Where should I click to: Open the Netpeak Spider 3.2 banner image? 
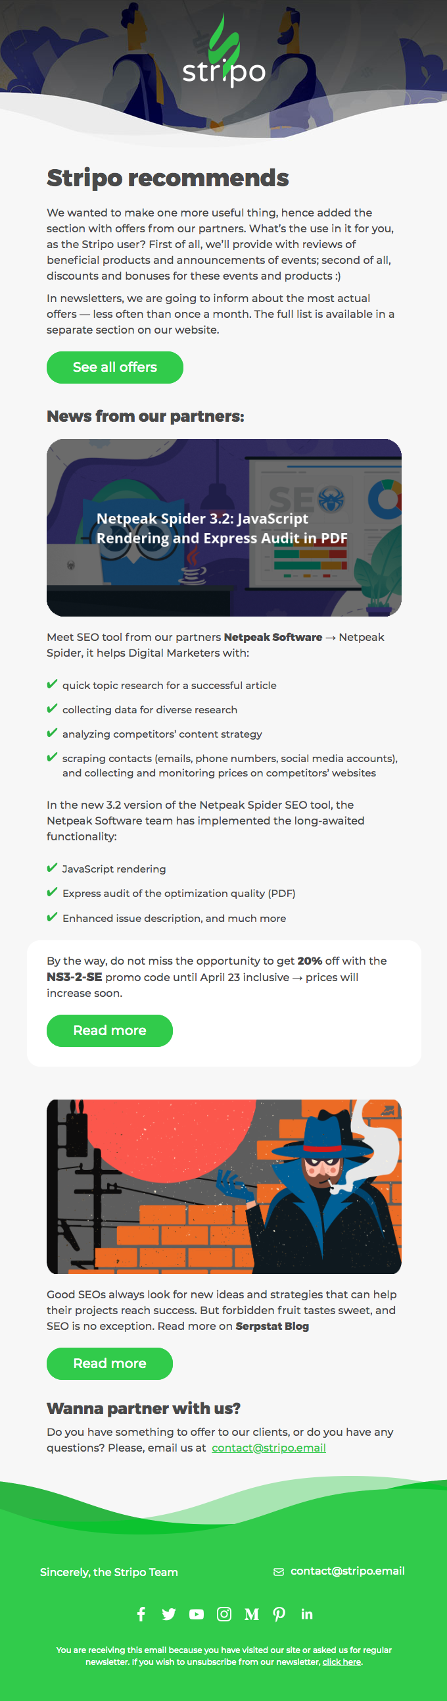point(223,527)
